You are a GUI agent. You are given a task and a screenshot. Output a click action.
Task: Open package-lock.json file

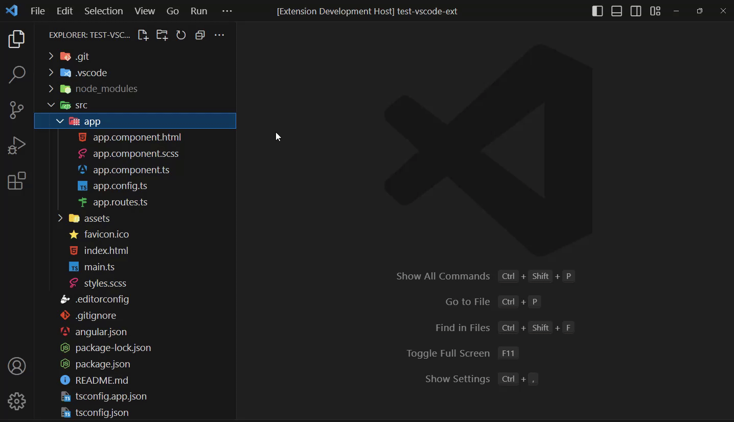coord(135,347)
